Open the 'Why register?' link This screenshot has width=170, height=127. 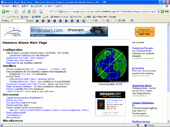(x=38, y=58)
